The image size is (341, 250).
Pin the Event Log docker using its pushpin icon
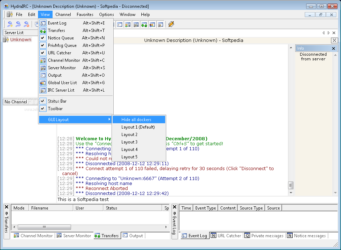pos(174,213)
